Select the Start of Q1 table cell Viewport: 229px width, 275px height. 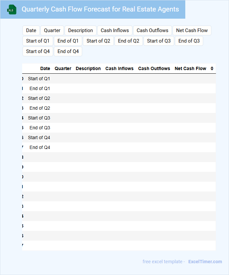[x=39, y=79]
